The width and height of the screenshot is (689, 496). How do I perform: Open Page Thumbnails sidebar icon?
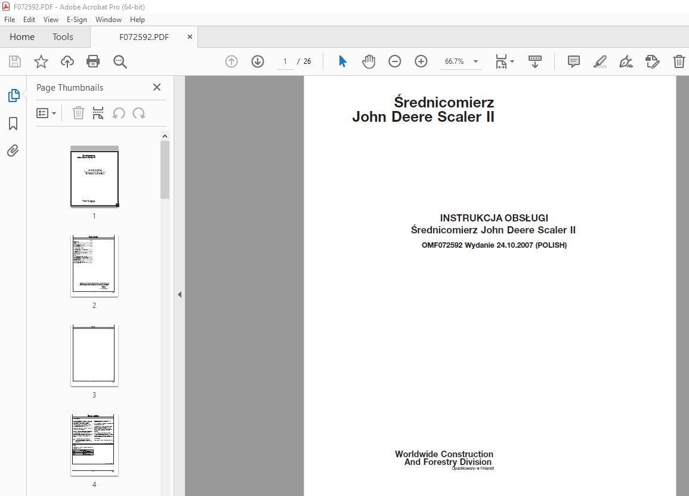14,95
